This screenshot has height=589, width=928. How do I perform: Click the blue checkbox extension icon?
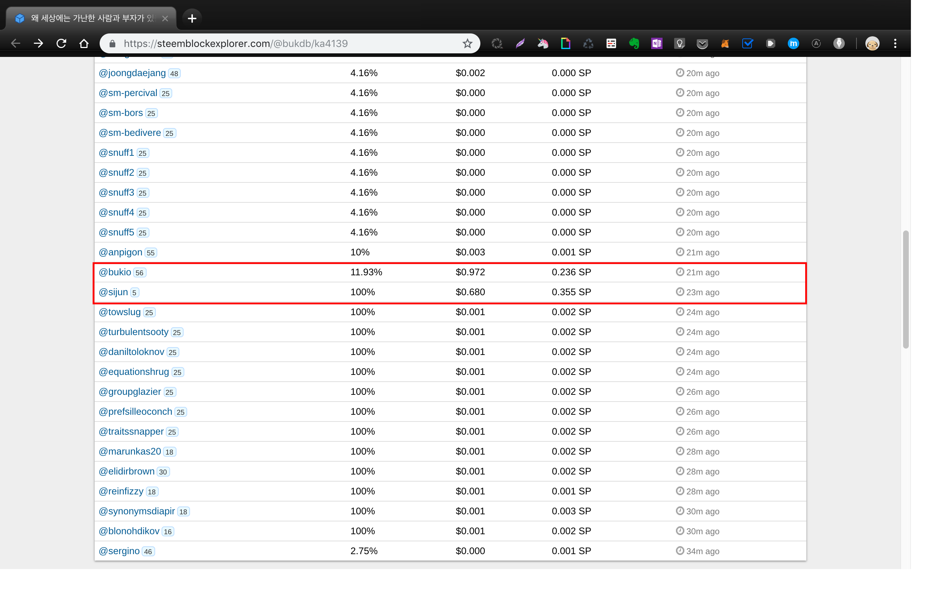[x=748, y=43]
